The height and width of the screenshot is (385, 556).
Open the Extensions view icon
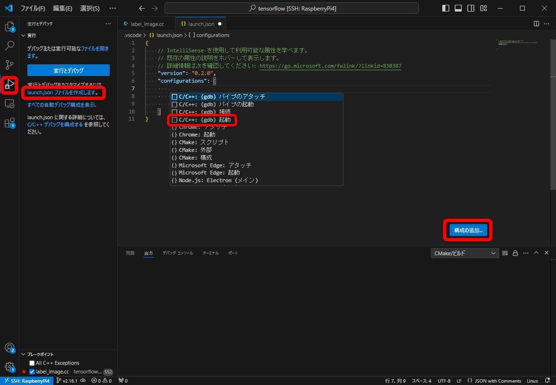click(x=10, y=123)
